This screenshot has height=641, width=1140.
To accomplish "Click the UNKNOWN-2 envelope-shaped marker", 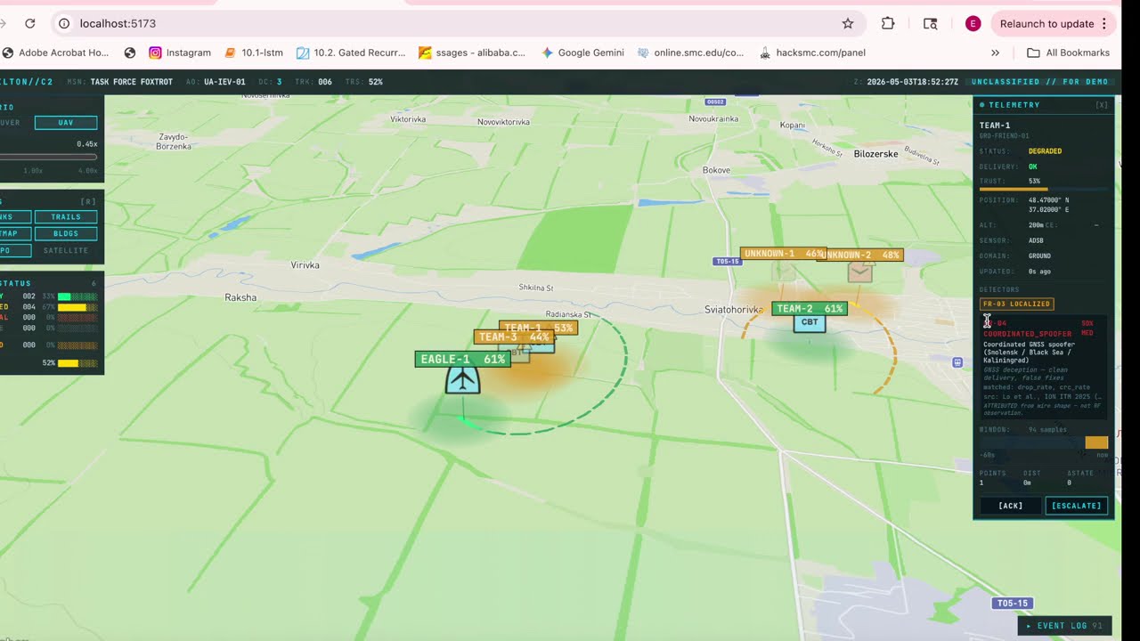I will click(x=859, y=272).
